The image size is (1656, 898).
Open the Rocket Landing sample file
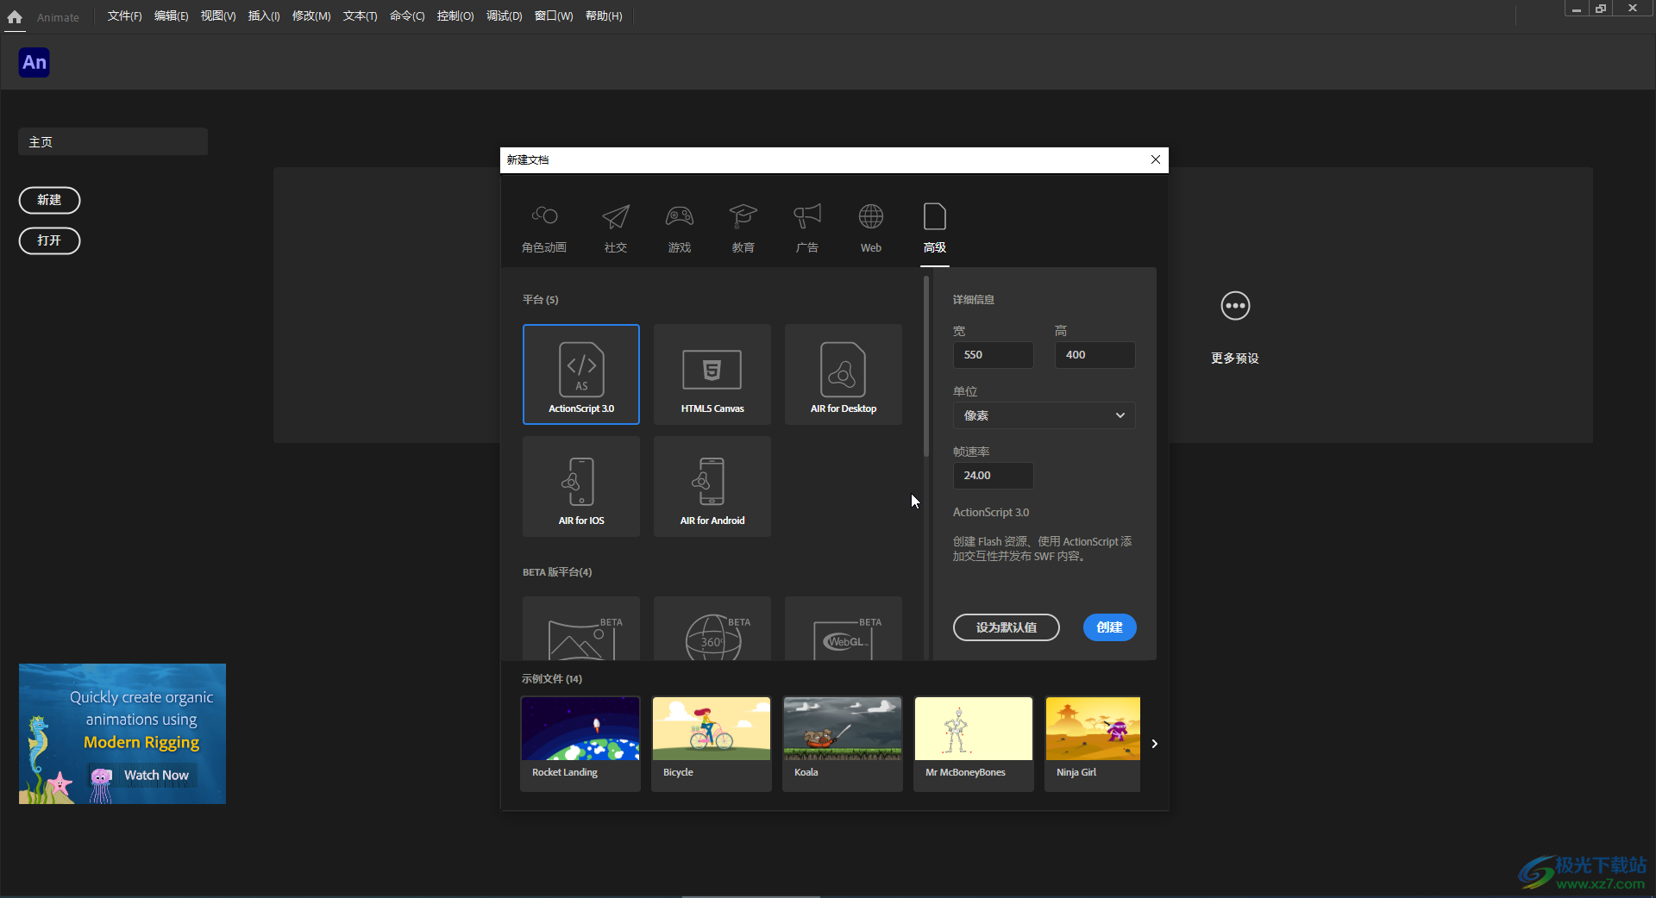click(x=580, y=744)
